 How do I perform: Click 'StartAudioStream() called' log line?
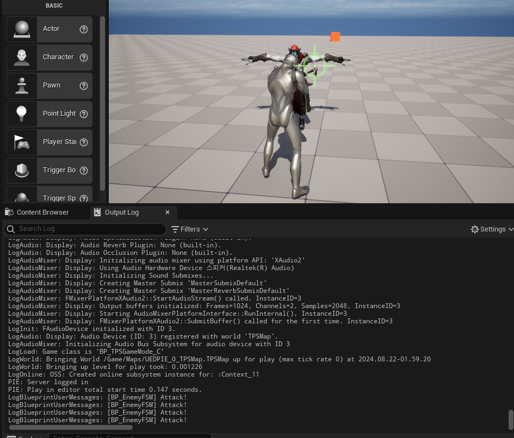[154, 298]
